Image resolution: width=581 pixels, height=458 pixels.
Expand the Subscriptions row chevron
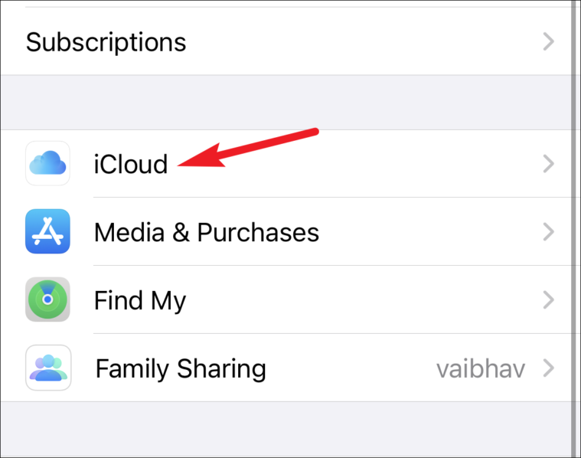pyautogui.click(x=548, y=41)
